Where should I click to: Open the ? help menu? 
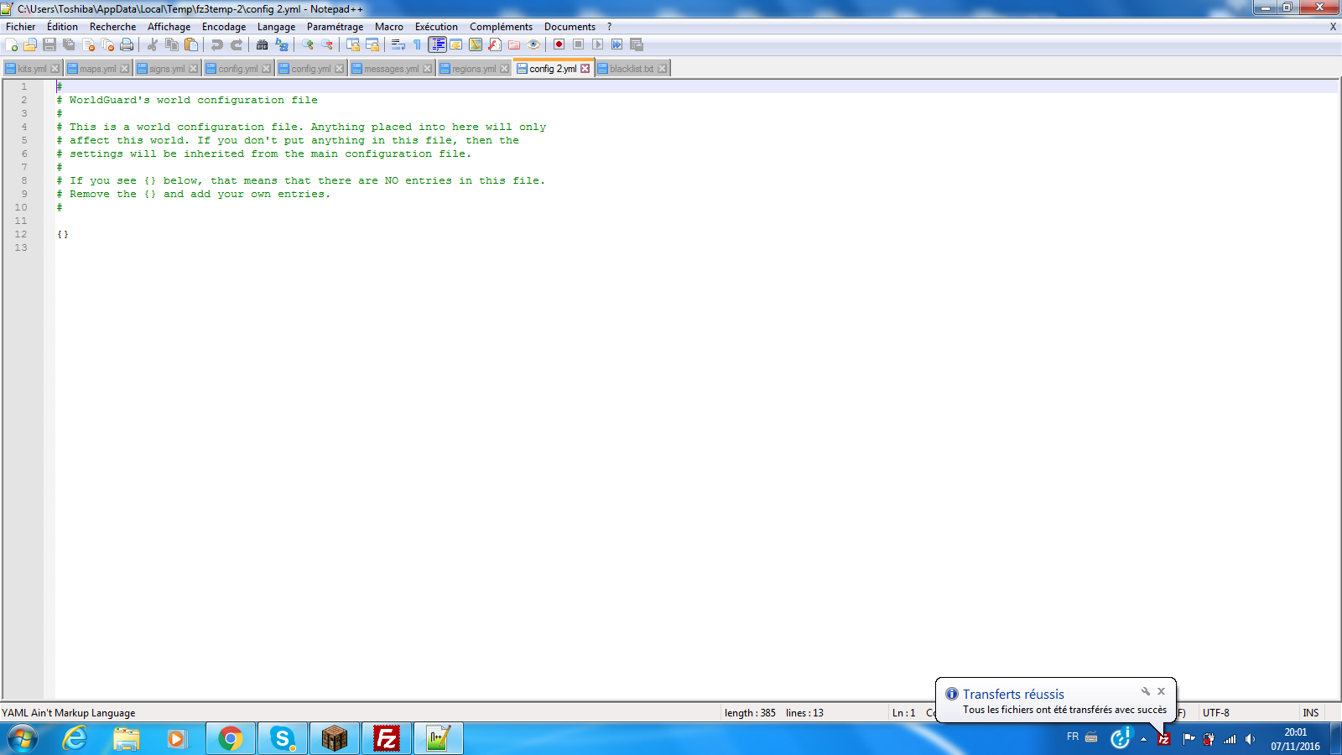(610, 27)
